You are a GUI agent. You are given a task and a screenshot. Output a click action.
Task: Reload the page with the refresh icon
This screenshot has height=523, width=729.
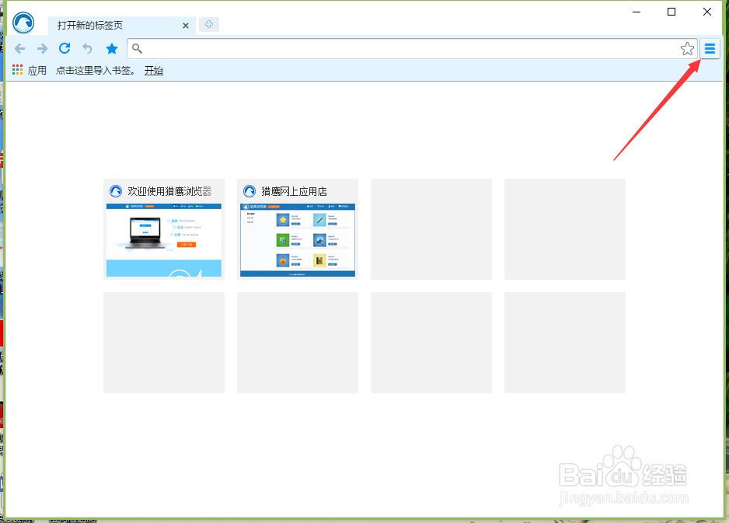coord(65,48)
